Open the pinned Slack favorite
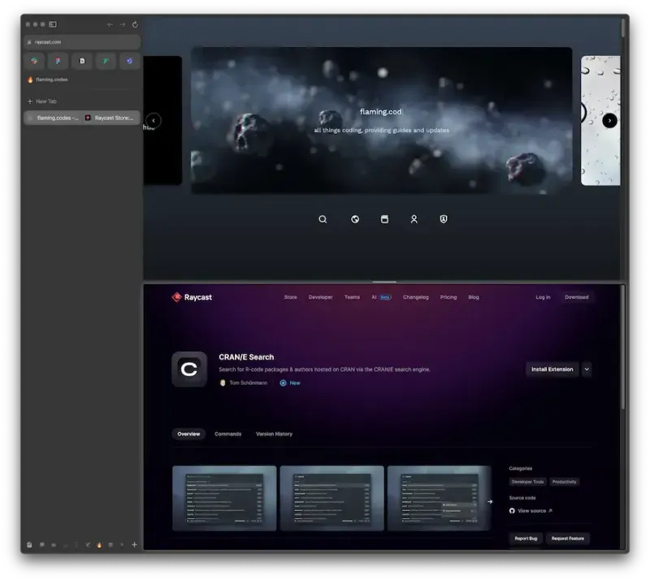Screen dimensions: 650x581 tap(34, 62)
